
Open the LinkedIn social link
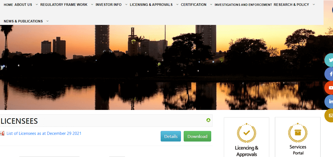(329, 102)
